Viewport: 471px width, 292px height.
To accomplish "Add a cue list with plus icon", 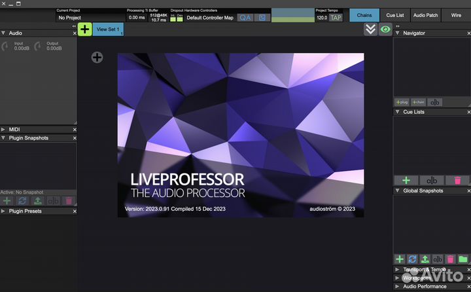I will [406, 180].
